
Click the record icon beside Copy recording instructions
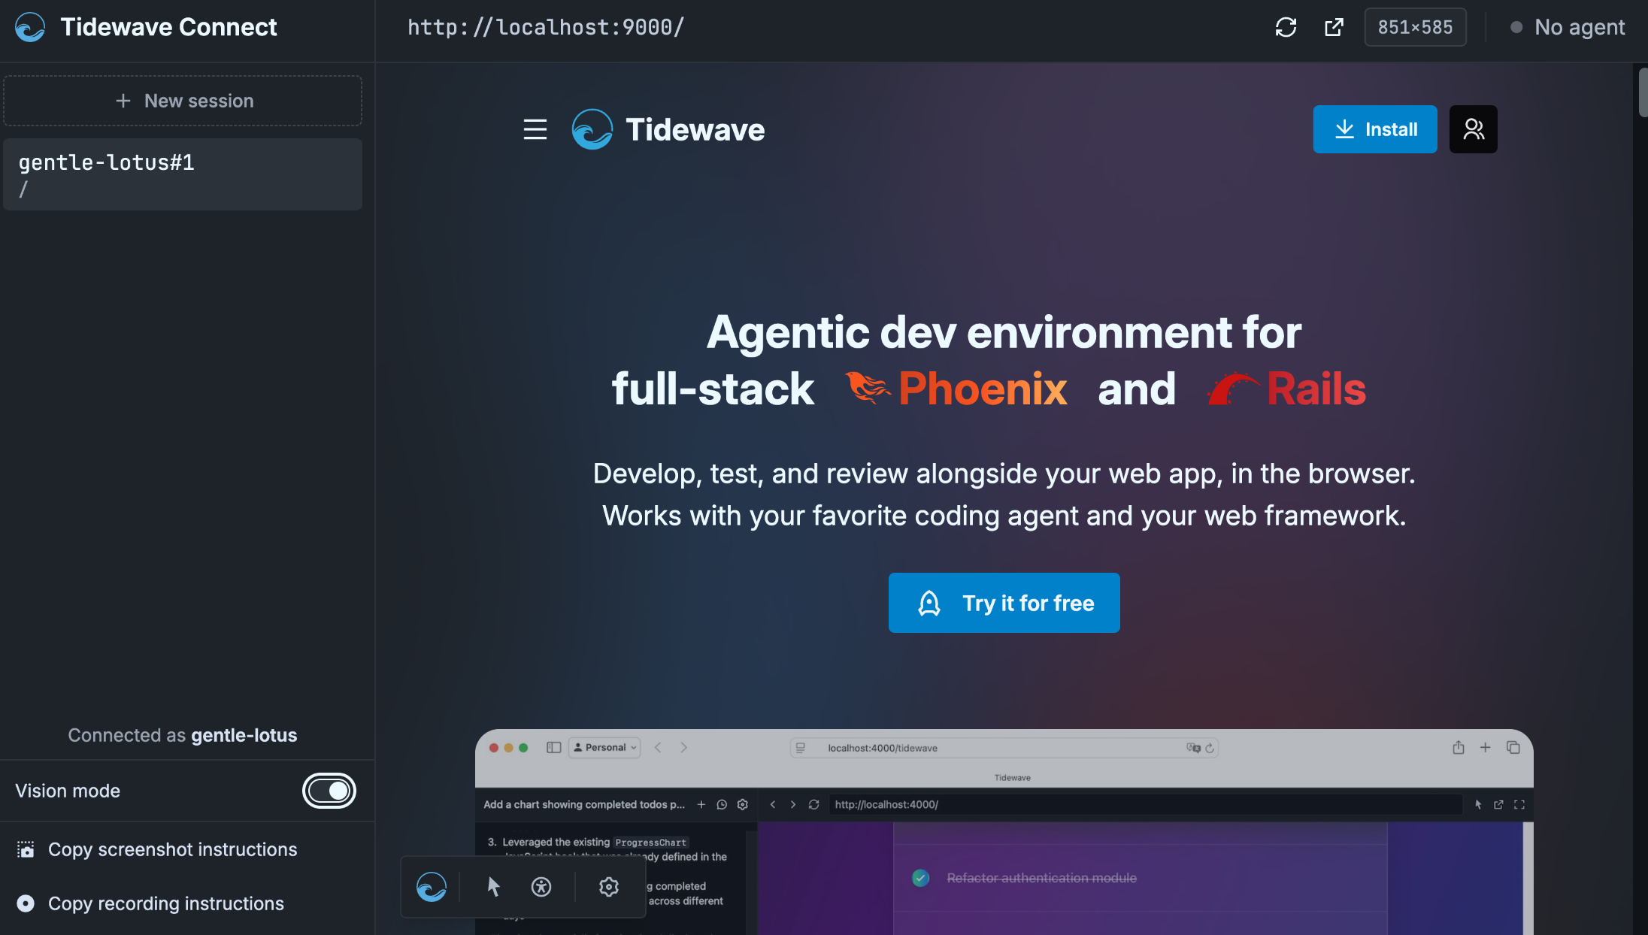coord(26,903)
